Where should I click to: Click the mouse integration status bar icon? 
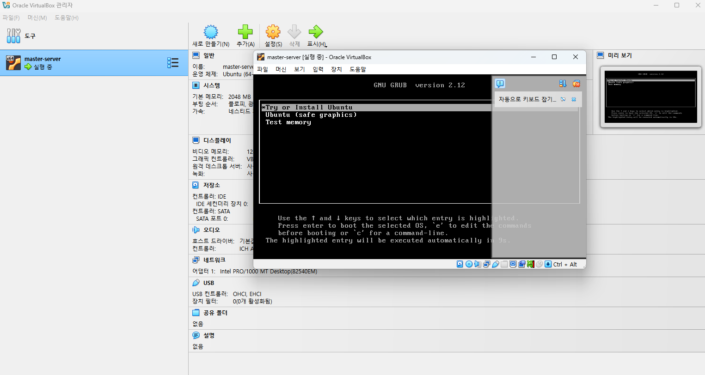click(539, 264)
